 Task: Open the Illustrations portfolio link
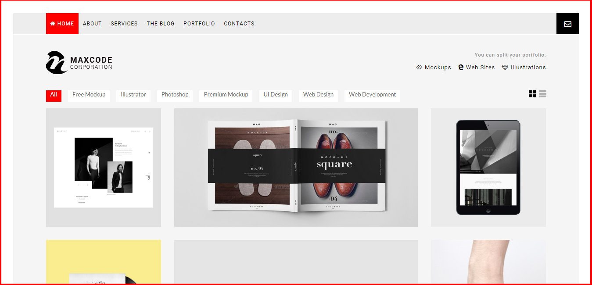click(x=524, y=68)
